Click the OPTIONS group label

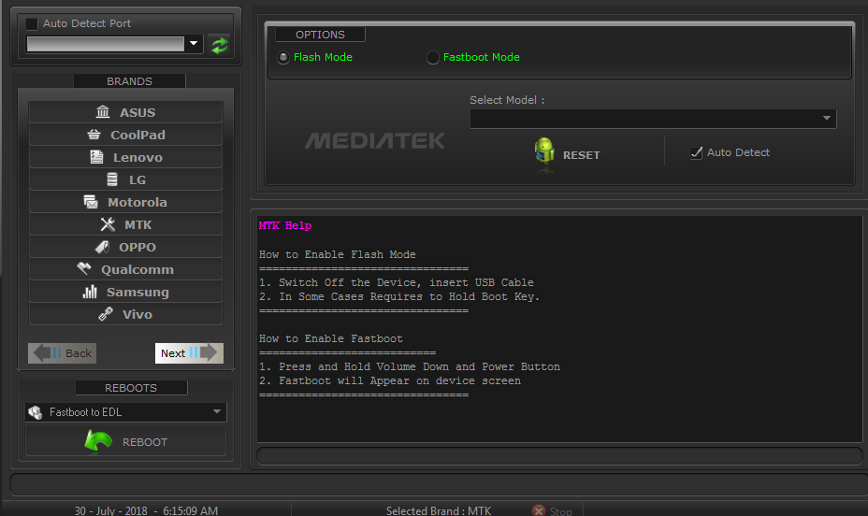coord(320,35)
